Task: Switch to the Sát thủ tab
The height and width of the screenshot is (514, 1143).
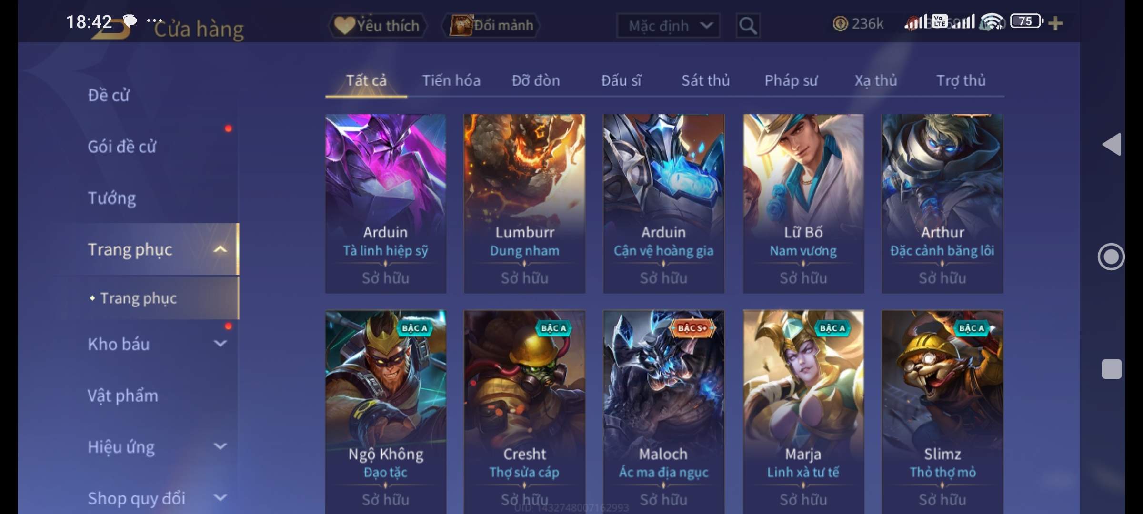Action: 705,80
